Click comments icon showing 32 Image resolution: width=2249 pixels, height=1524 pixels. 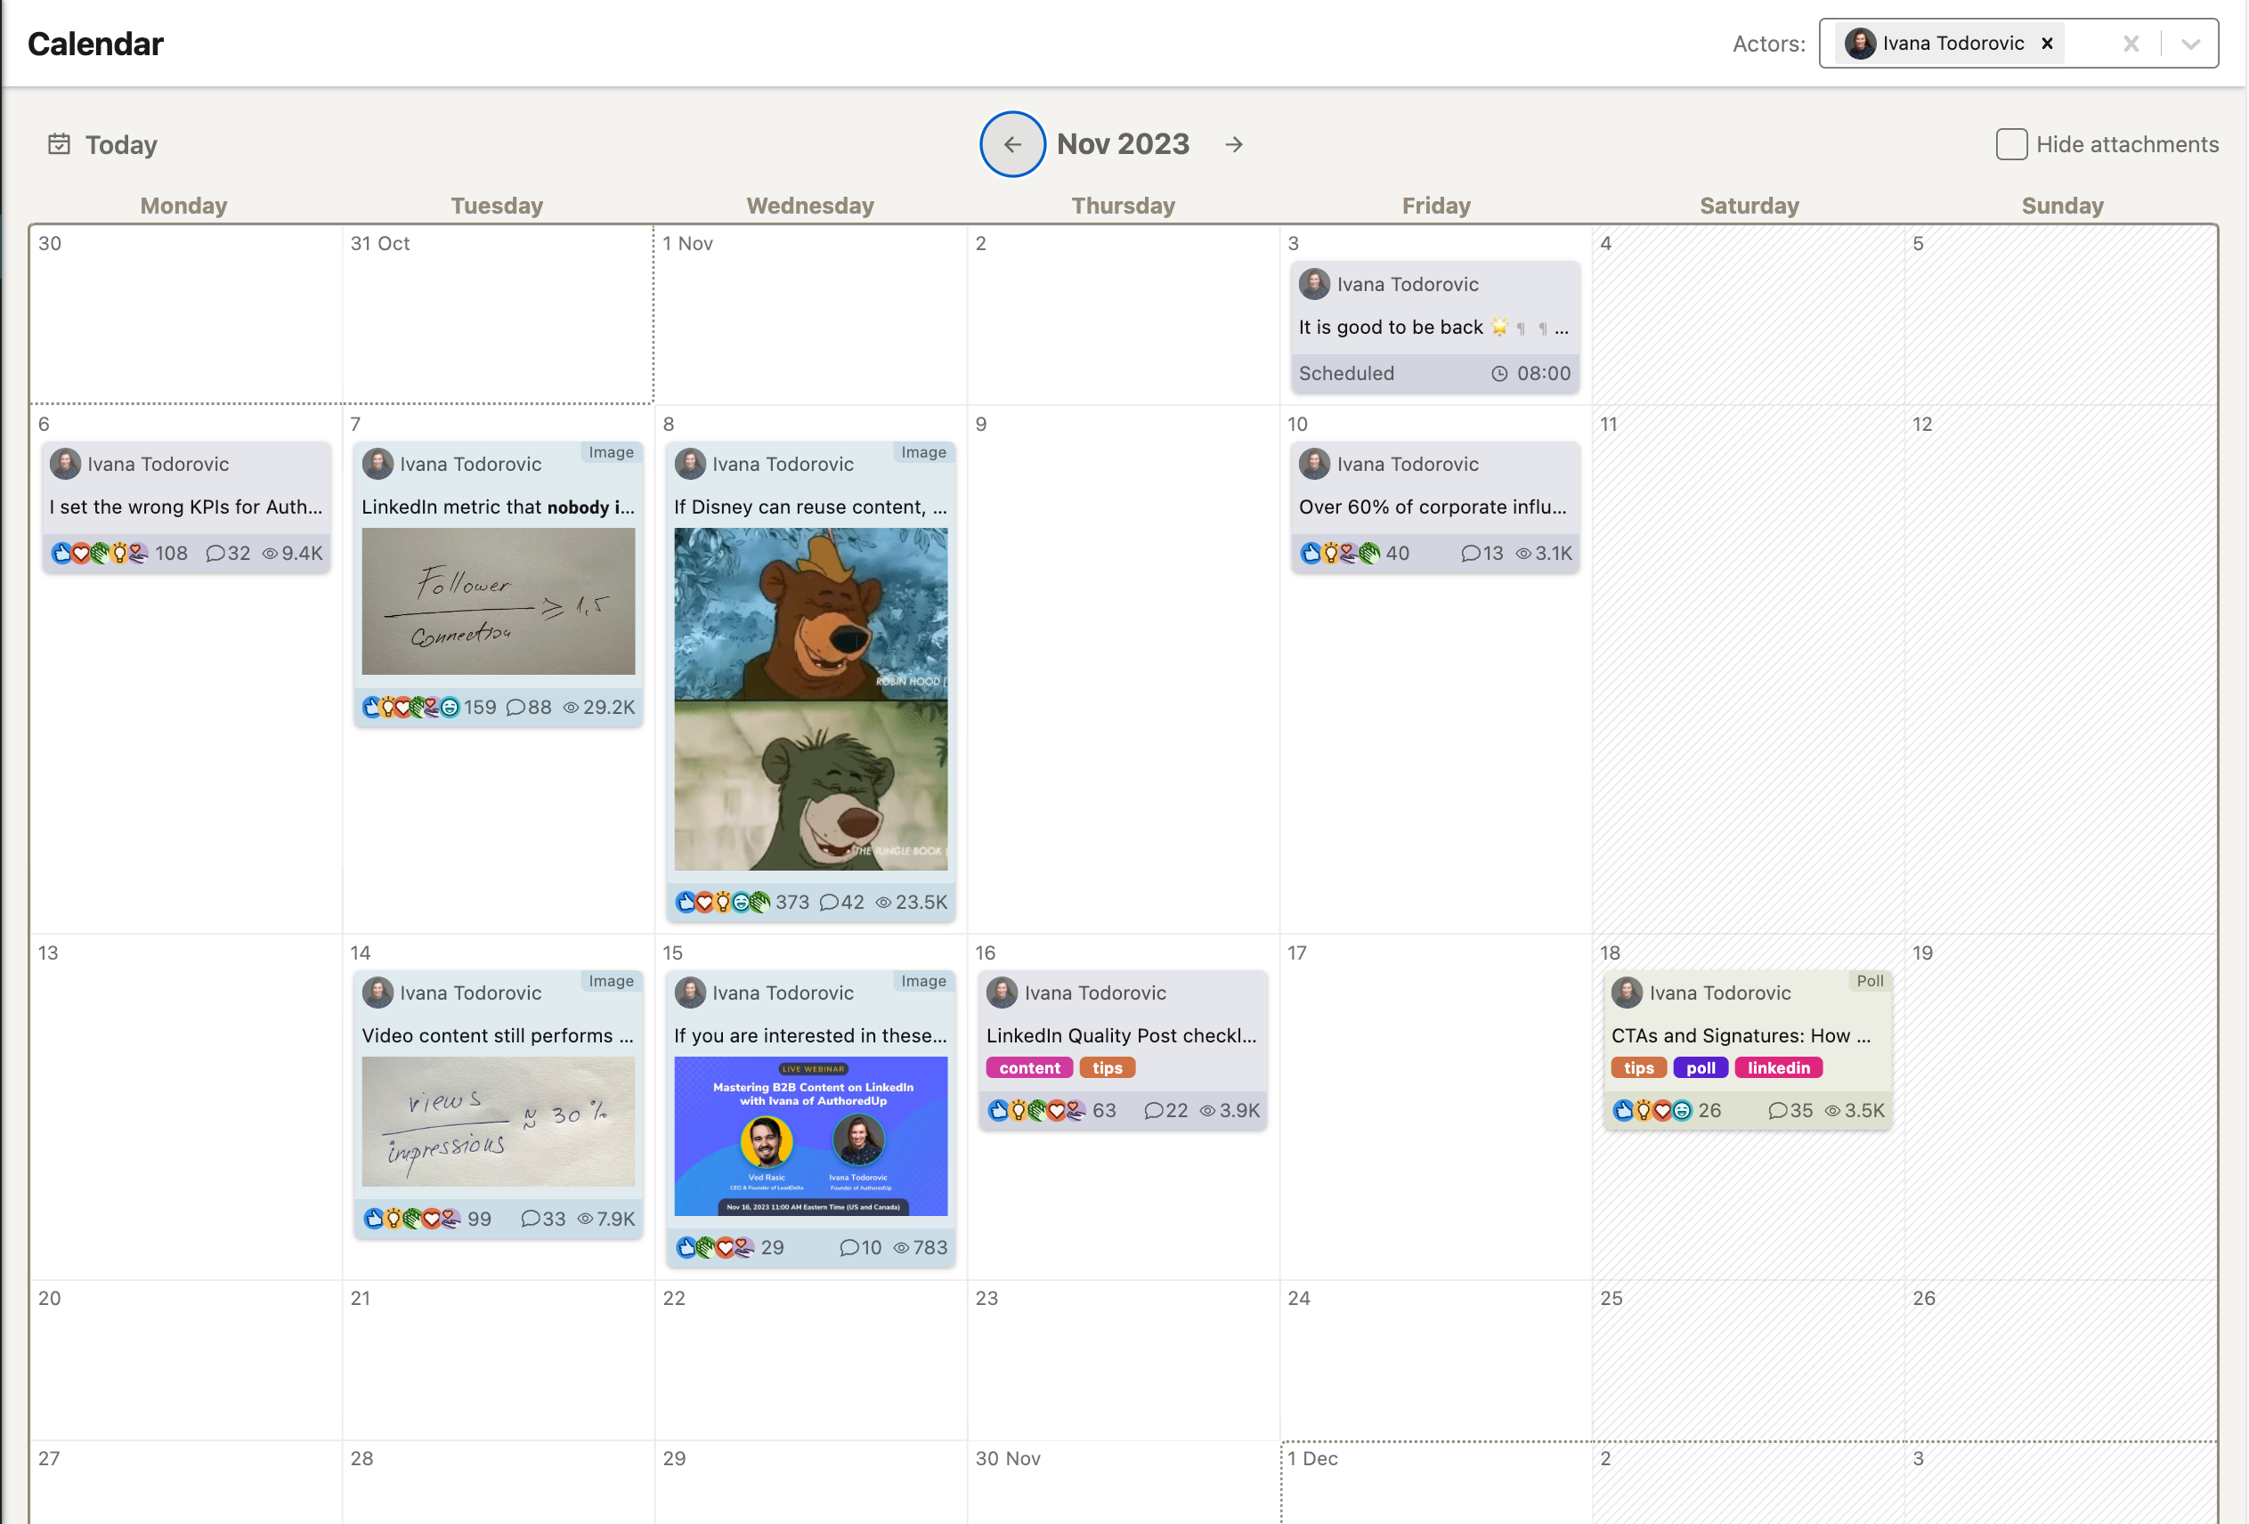pos(215,554)
